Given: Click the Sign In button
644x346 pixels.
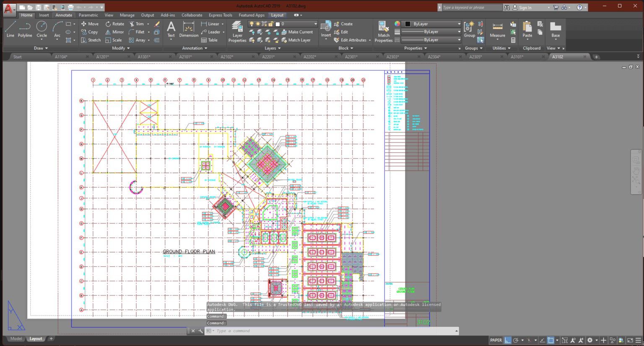Looking at the screenshot, I should click(525, 7).
